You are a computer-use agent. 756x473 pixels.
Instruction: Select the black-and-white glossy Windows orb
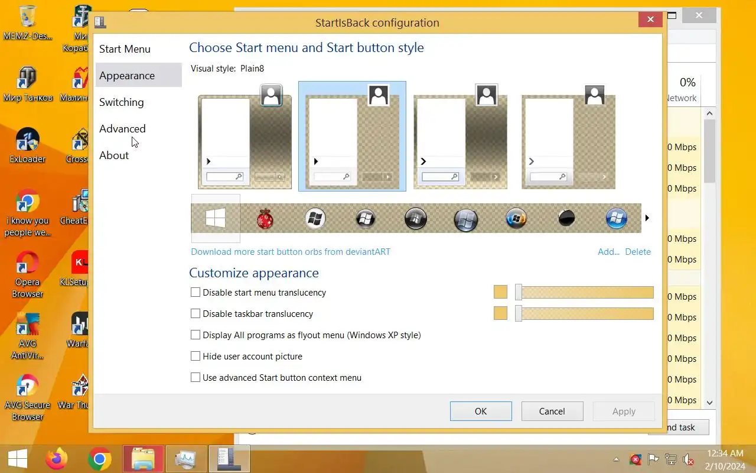coord(366,219)
